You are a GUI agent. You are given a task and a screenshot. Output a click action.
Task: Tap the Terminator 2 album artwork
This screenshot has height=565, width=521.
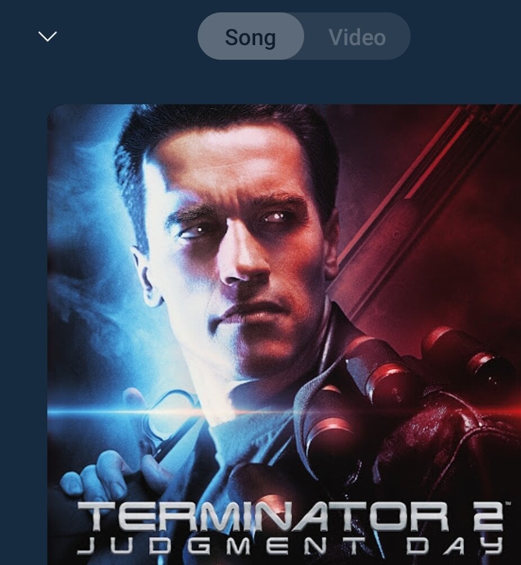click(284, 334)
